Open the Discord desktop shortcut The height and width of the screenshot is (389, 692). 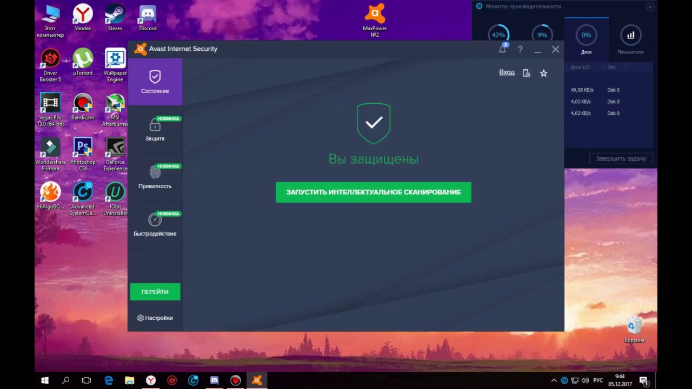coord(148,18)
